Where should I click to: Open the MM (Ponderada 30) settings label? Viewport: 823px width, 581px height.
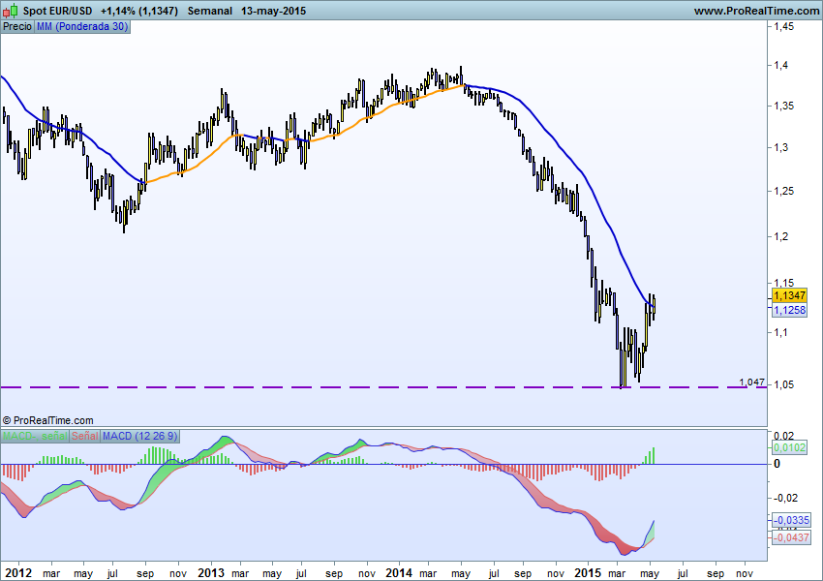tap(81, 26)
